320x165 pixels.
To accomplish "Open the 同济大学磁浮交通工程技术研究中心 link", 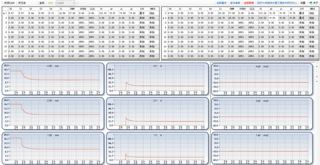I will click(x=277, y=3).
